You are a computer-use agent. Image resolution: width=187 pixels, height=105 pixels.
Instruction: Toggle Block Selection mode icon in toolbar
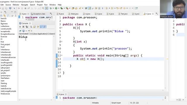tap(99, 8)
